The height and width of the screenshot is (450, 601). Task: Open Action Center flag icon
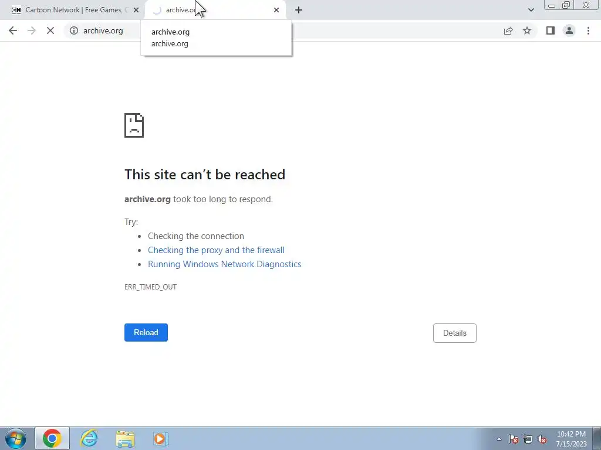point(514,439)
